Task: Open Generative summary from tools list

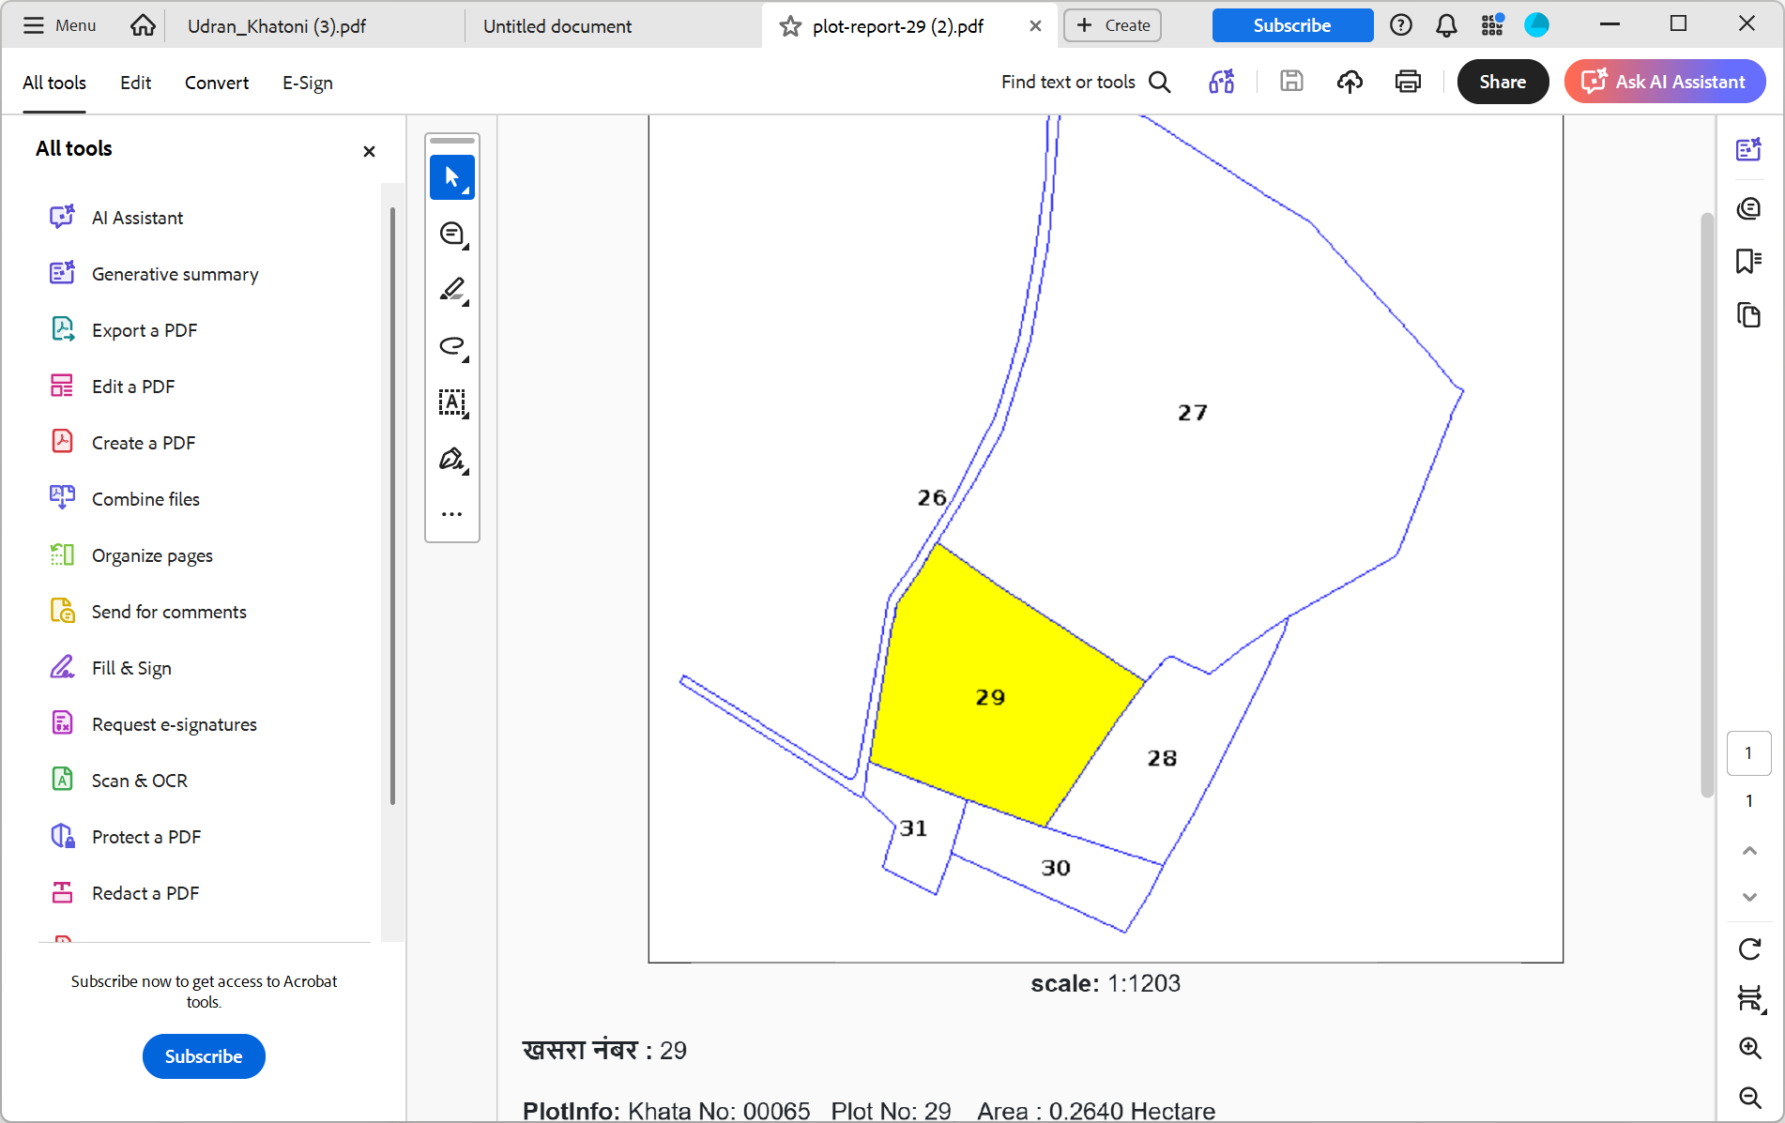Action: (175, 274)
